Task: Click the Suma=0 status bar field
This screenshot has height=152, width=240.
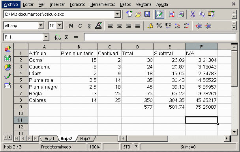Action: coord(188,147)
